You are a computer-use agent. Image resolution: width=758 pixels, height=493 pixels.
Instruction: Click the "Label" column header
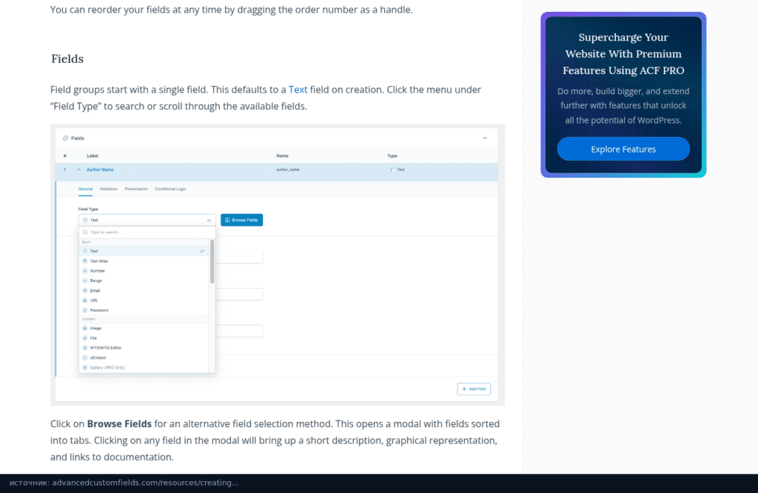(x=93, y=155)
